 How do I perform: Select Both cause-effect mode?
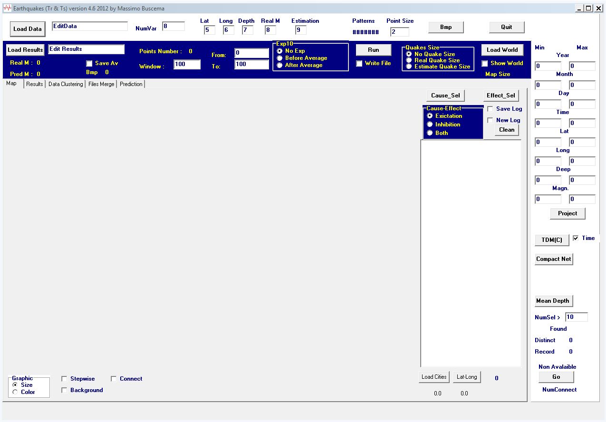coord(430,133)
